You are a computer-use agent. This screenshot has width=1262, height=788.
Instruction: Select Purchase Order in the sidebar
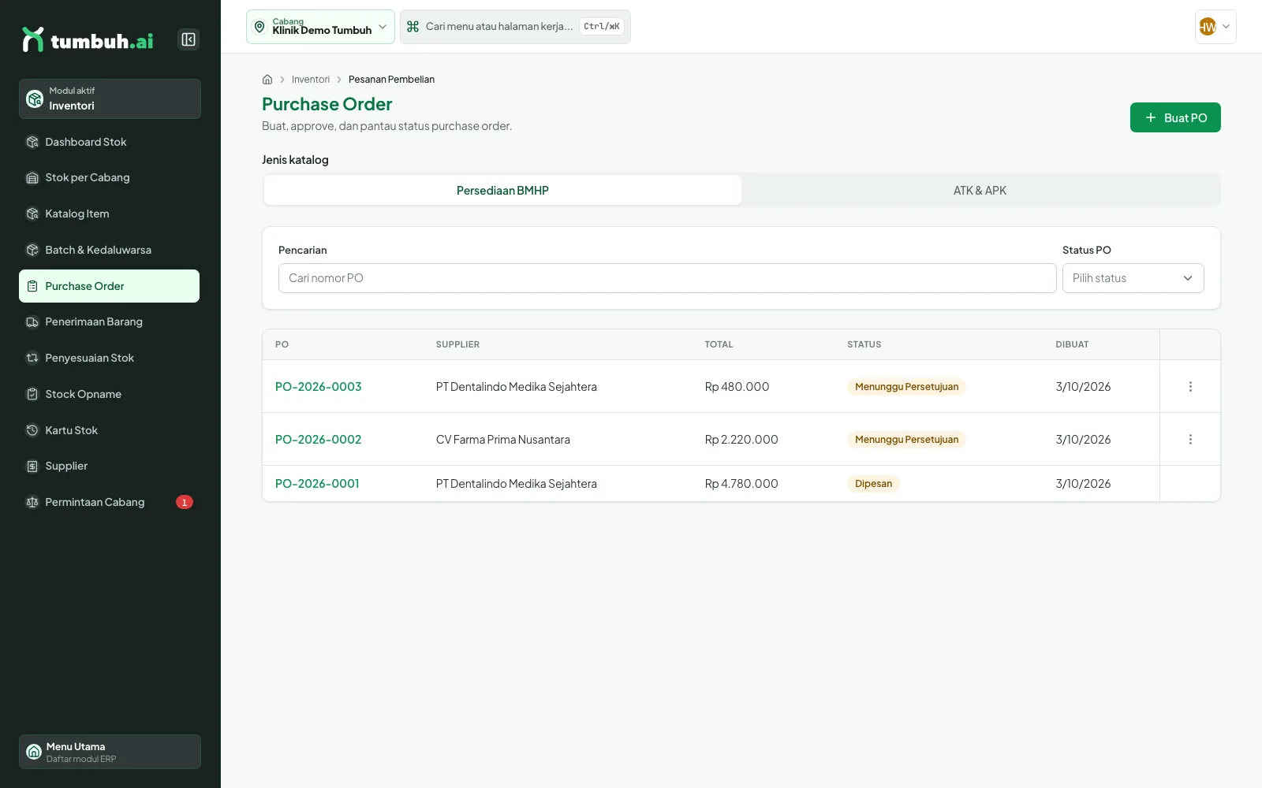click(109, 286)
